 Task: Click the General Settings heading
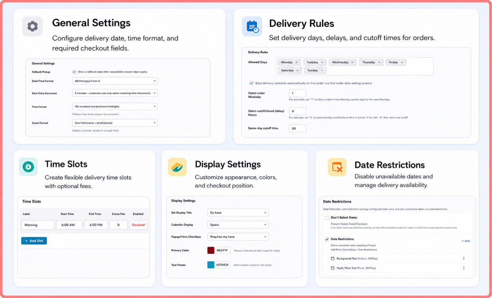pos(91,23)
